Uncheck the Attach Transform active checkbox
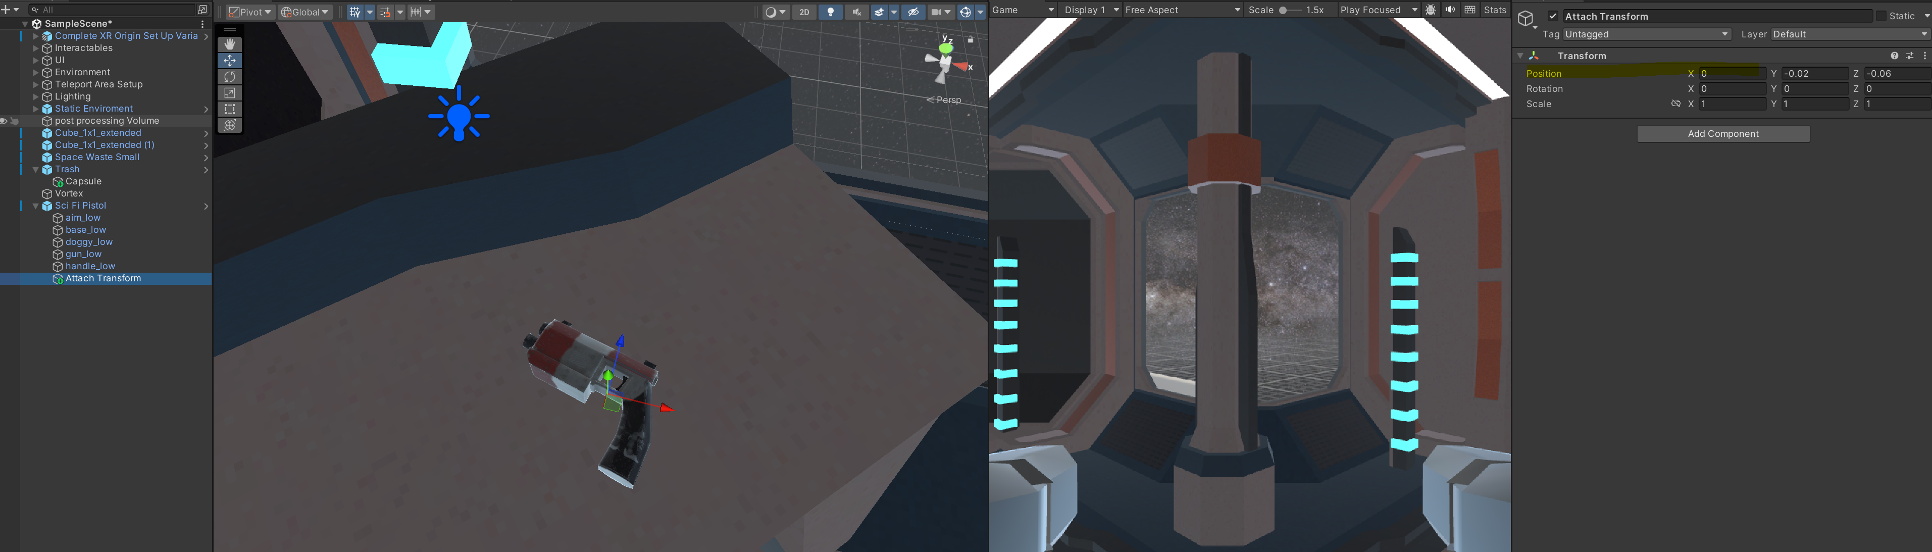Image resolution: width=1932 pixels, height=552 pixels. click(1553, 16)
